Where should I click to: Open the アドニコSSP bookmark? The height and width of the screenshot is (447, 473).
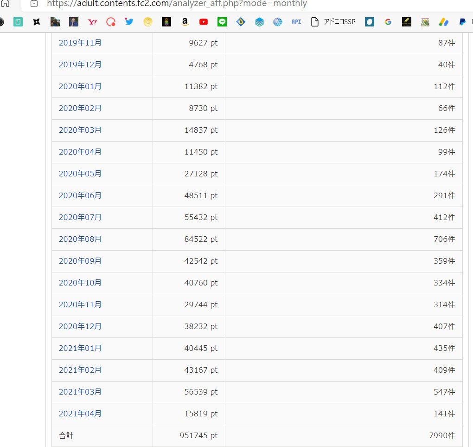pyautogui.click(x=333, y=22)
